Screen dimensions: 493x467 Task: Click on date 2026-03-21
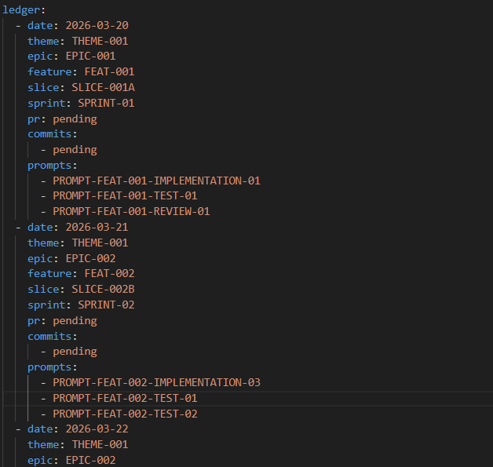tap(97, 227)
